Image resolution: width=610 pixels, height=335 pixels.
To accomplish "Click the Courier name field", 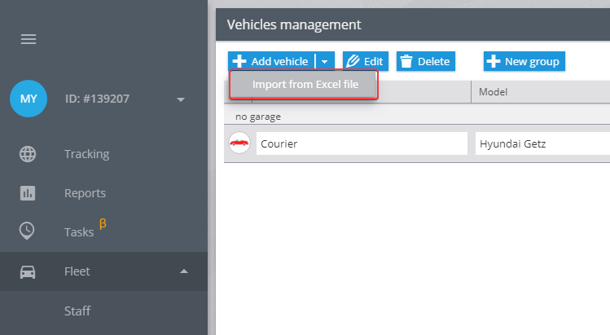I will click(x=362, y=143).
